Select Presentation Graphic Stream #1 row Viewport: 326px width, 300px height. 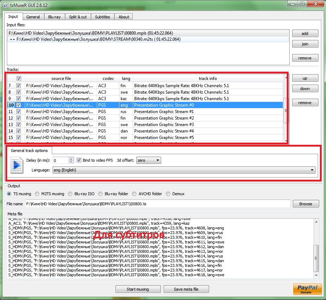(145, 112)
